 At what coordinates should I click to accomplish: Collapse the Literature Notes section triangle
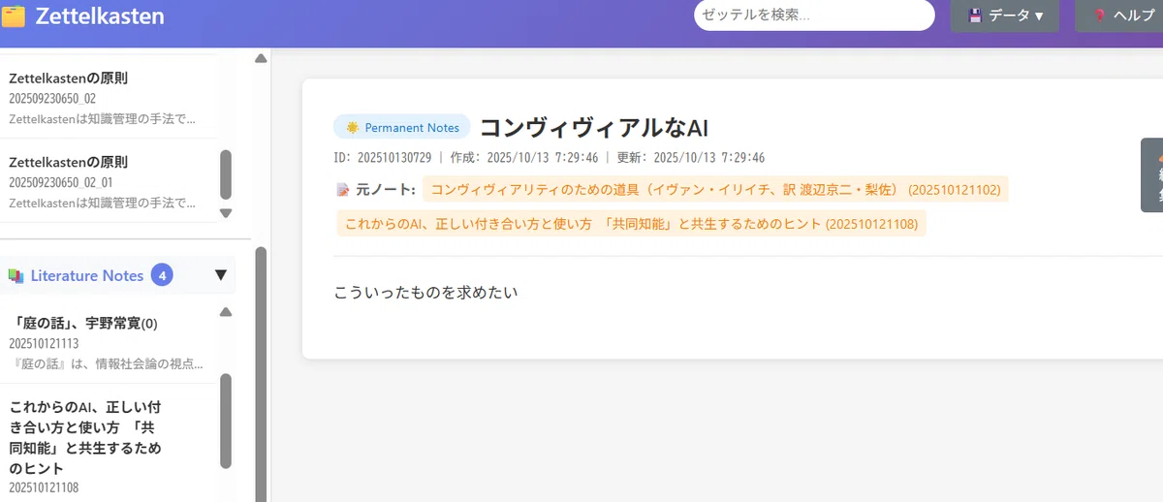(x=220, y=275)
